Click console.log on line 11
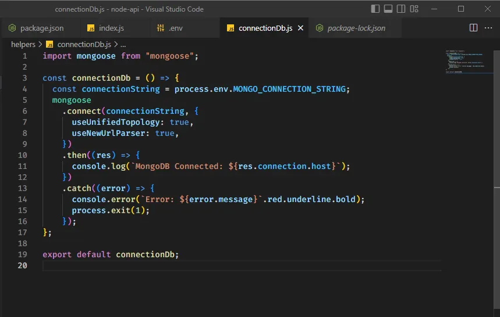 (98, 166)
